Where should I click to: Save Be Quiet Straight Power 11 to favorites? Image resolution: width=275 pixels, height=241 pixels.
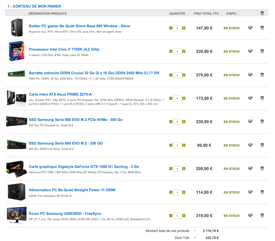pyautogui.click(x=250, y=192)
